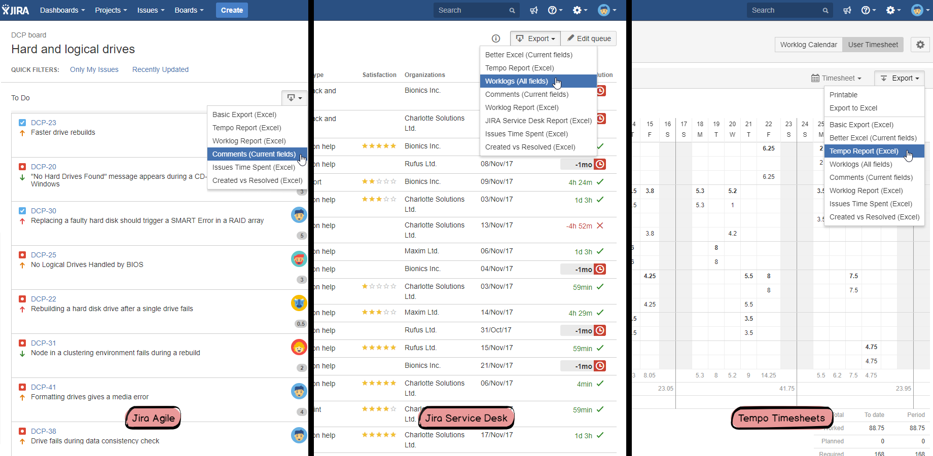Select Issues Time Spent (Excel) in the Tempo Timesheets menu
The image size is (933, 456).
click(x=874, y=204)
